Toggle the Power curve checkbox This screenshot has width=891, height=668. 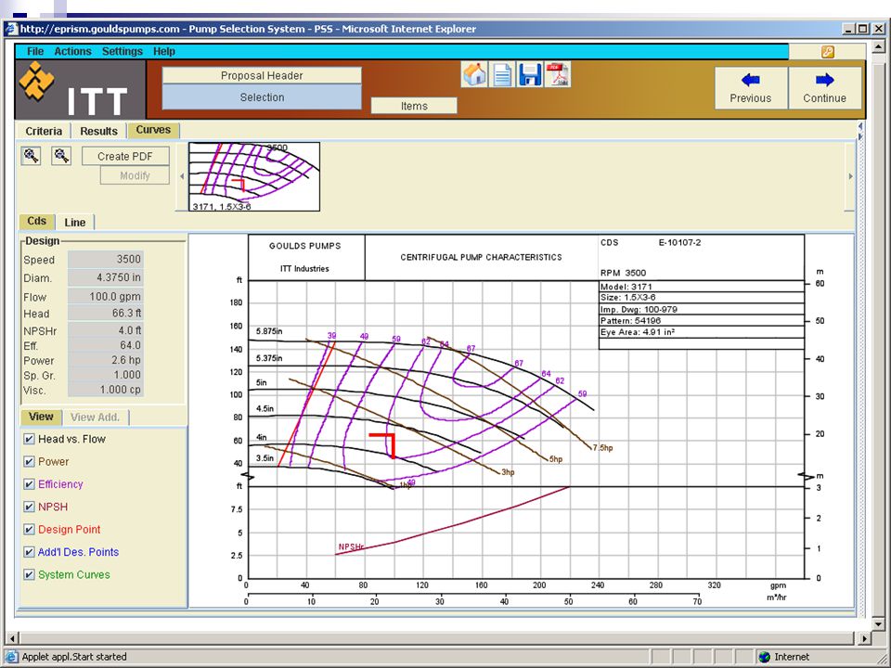30,462
